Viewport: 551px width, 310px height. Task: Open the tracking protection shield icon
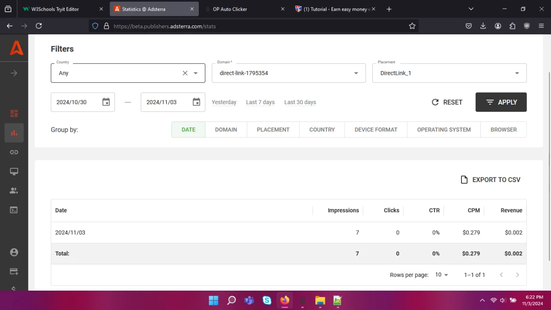(x=96, y=26)
